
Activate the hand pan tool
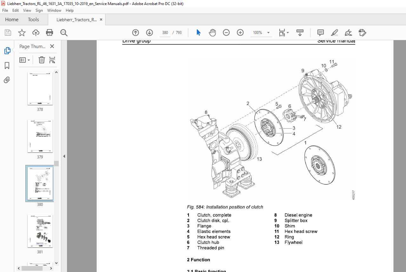click(212, 33)
